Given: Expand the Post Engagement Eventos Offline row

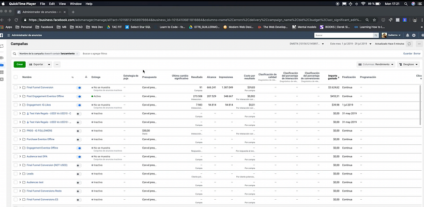Looking at the screenshot, I should [20, 96].
